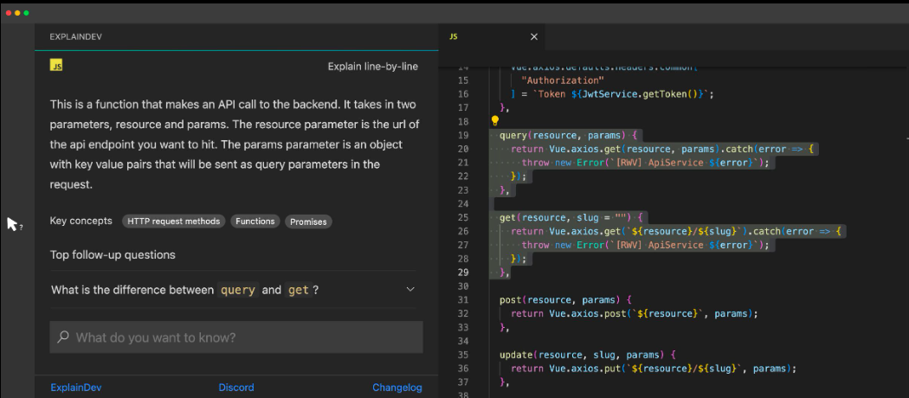Click the magnifier icon in the question box
The width and height of the screenshot is (909, 398).
[62, 337]
